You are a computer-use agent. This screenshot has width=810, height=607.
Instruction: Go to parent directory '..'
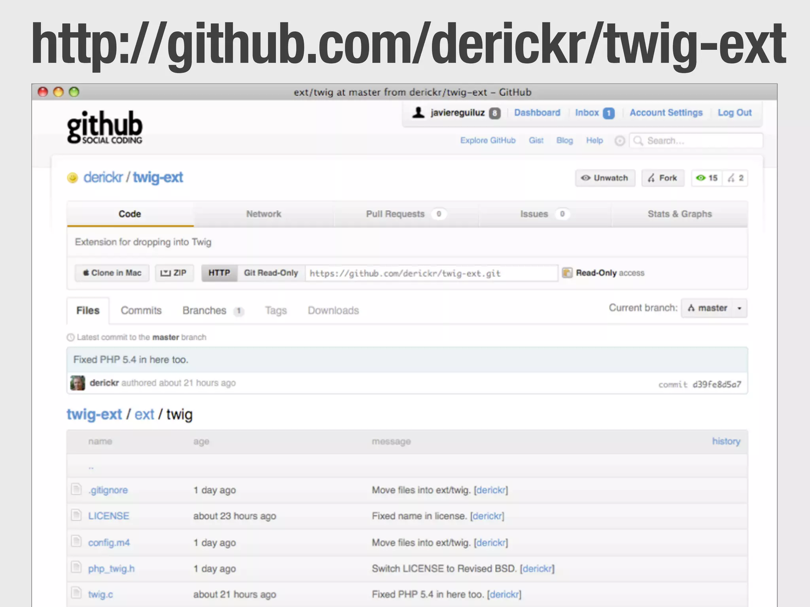tap(91, 468)
